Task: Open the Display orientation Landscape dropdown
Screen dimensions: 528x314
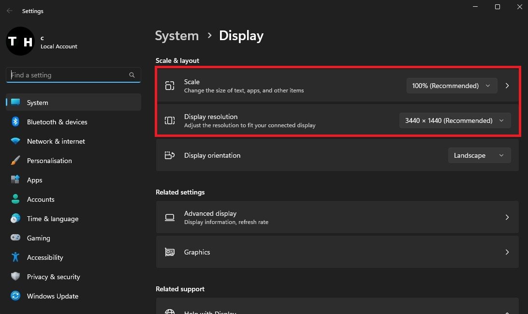Action: click(479, 155)
